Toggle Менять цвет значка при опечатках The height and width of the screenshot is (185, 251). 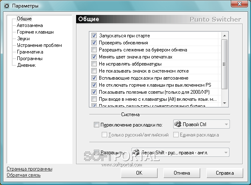pos(94,57)
